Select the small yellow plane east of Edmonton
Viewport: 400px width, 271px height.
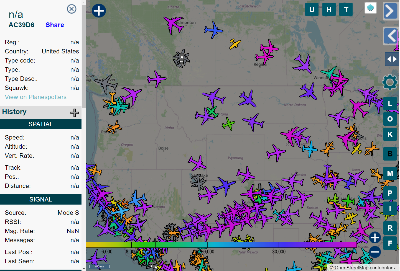(235, 44)
